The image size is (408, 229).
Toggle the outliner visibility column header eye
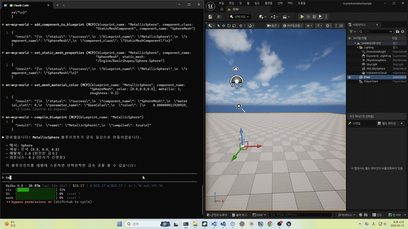click(349, 38)
